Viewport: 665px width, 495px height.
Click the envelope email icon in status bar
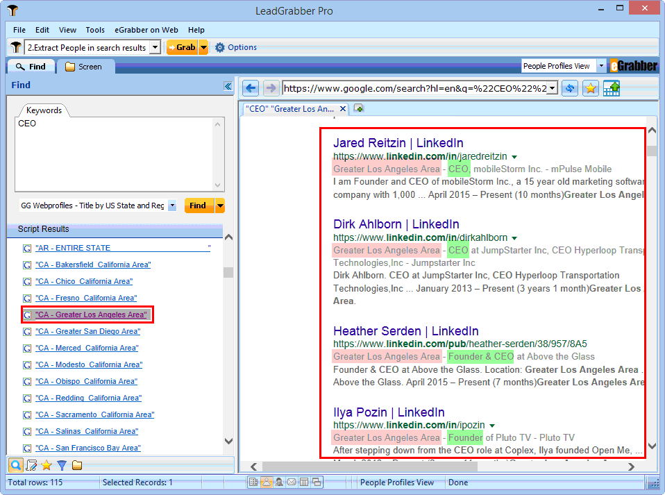[292, 482]
